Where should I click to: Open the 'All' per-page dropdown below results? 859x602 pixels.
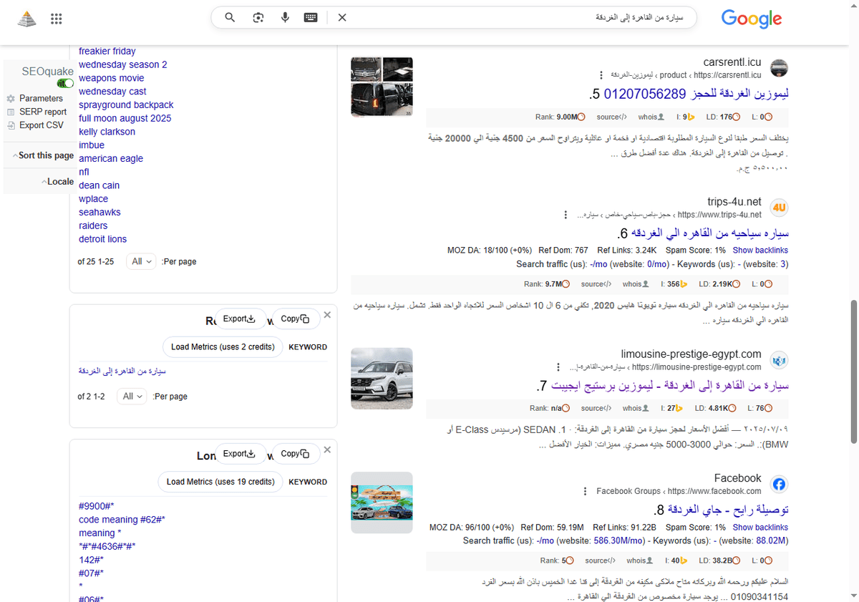141,261
